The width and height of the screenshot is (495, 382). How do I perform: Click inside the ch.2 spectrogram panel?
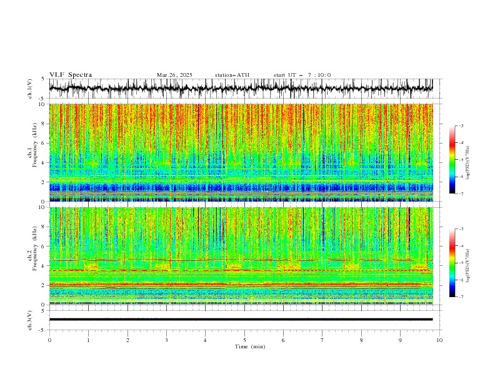(x=241, y=256)
